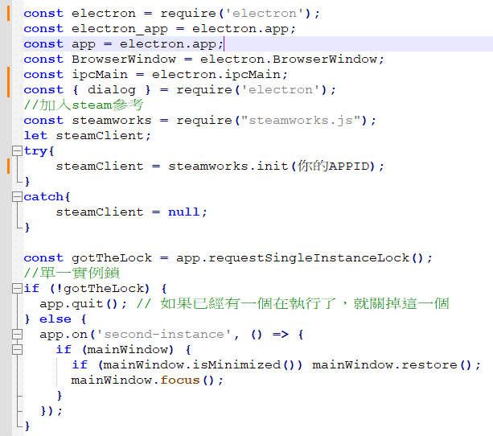Collapse the app.on second-instance fold marker
This screenshot has width=493, height=436.
pyautogui.click(x=18, y=335)
